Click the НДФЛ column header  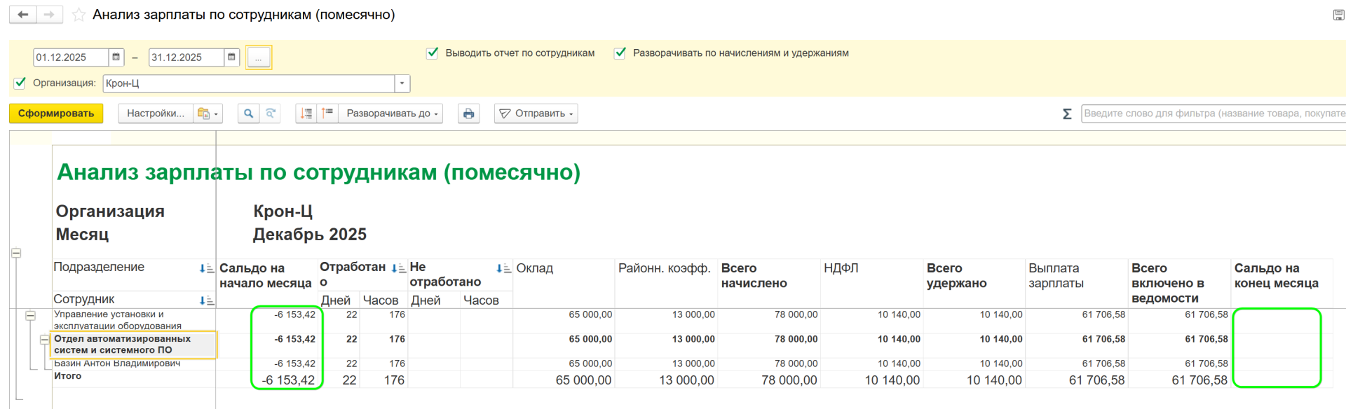[841, 268]
